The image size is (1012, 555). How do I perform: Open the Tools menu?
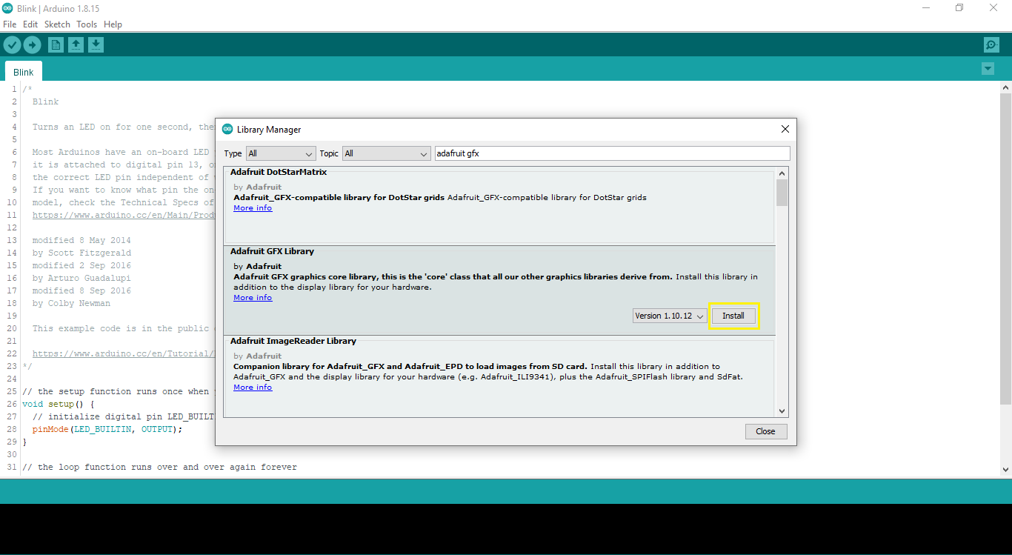(87, 24)
